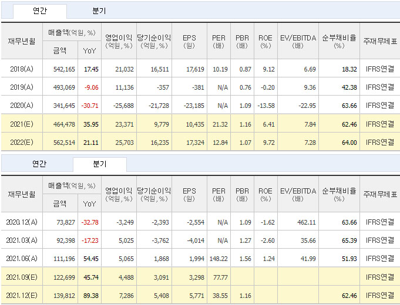Click net debt ratio 51.93
The image size is (400, 305).
(349, 259)
